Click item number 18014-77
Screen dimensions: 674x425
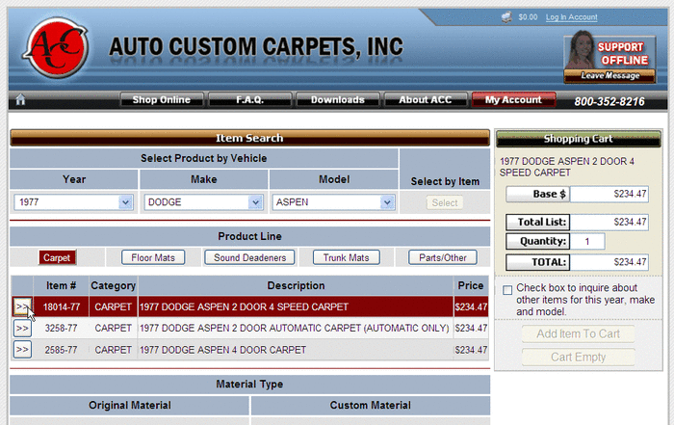point(62,306)
